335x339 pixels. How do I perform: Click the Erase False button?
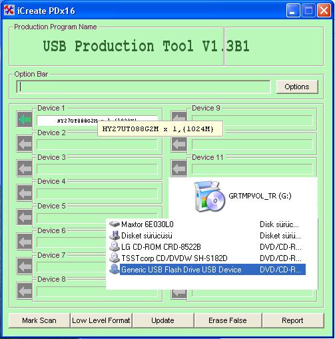[x=228, y=320]
